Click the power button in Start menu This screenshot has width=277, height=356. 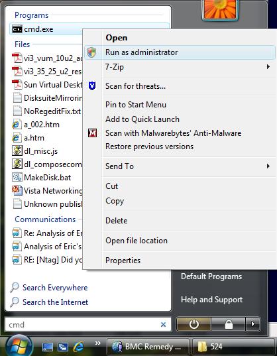[x=194, y=324]
